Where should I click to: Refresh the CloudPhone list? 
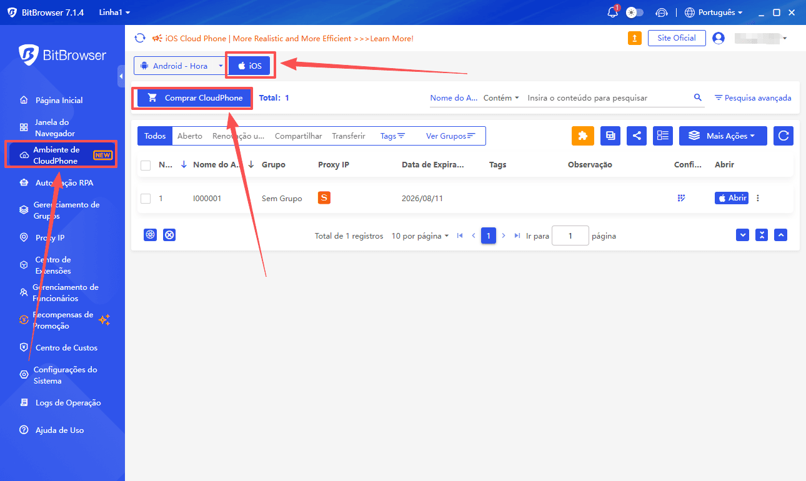tap(784, 136)
